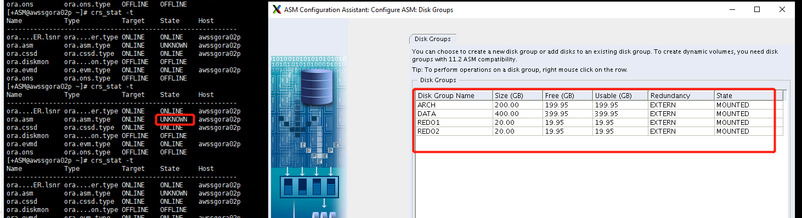Click the 200.00 size cell for ARCH
This screenshot has height=218, width=802.
point(517,105)
